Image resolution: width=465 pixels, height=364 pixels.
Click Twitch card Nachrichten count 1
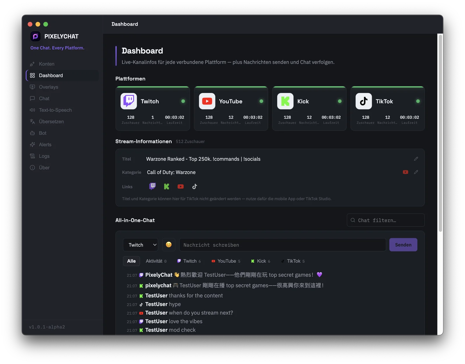coord(153,117)
